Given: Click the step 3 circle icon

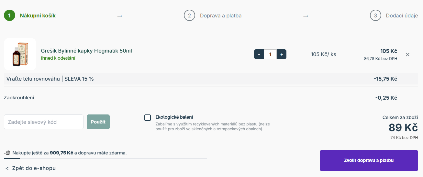Looking at the screenshot, I should pos(375,15).
